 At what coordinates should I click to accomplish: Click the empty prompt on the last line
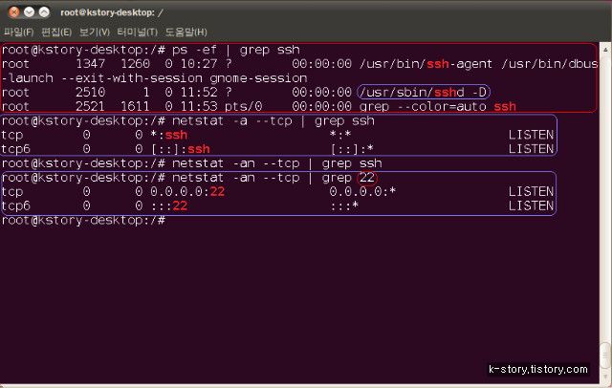[x=83, y=221]
